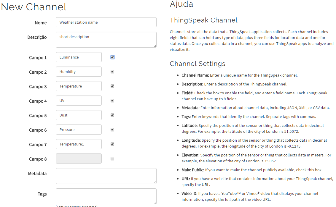Uncheck the Campo 1 Luminance checkbox
The height and width of the screenshot is (207, 336).
coord(112,57)
